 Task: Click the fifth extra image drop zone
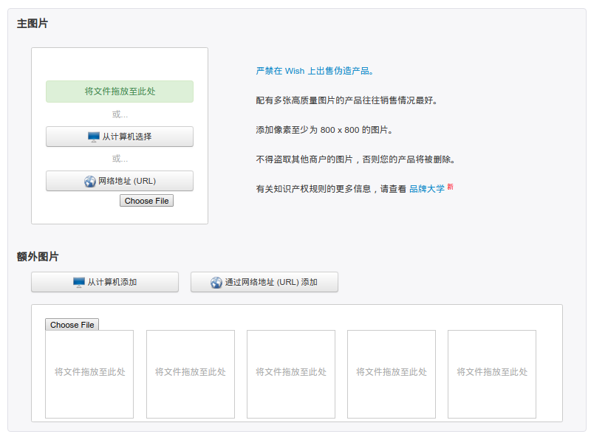[491, 373]
